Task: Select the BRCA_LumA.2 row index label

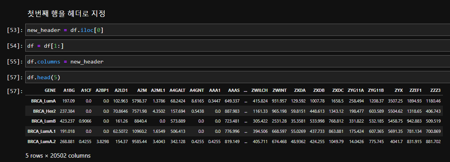Action: tap(41, 142)
